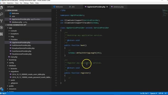Click file icon of create_users_table migration
168x95 pixels.
[10, 74]
